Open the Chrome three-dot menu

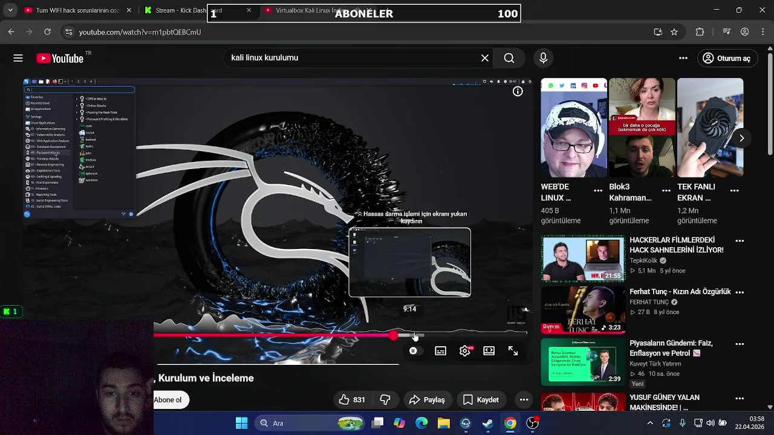[x=762, y=32]
